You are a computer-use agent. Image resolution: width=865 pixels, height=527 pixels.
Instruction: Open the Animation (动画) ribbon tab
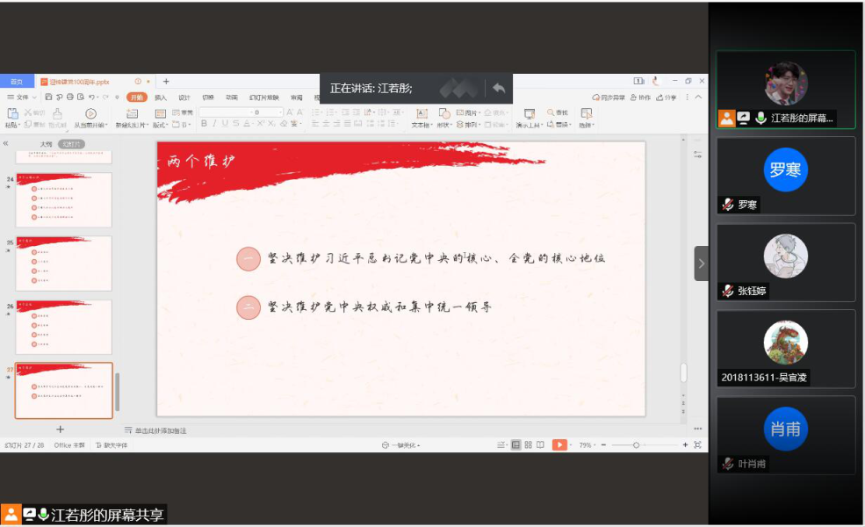click(x=232, y=97)
